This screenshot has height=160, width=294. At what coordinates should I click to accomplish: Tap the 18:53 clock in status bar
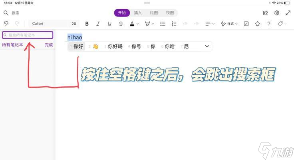[8, 3]
